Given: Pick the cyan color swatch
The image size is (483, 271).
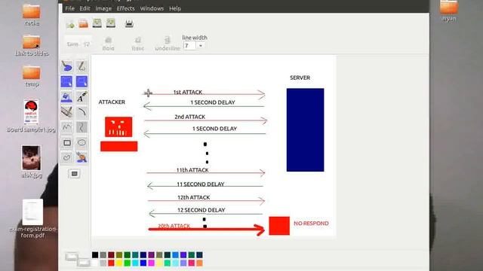Looking at the screenshot, I should click(x=135, y=263).
